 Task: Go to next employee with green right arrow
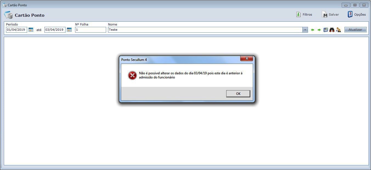pos(319,30)
